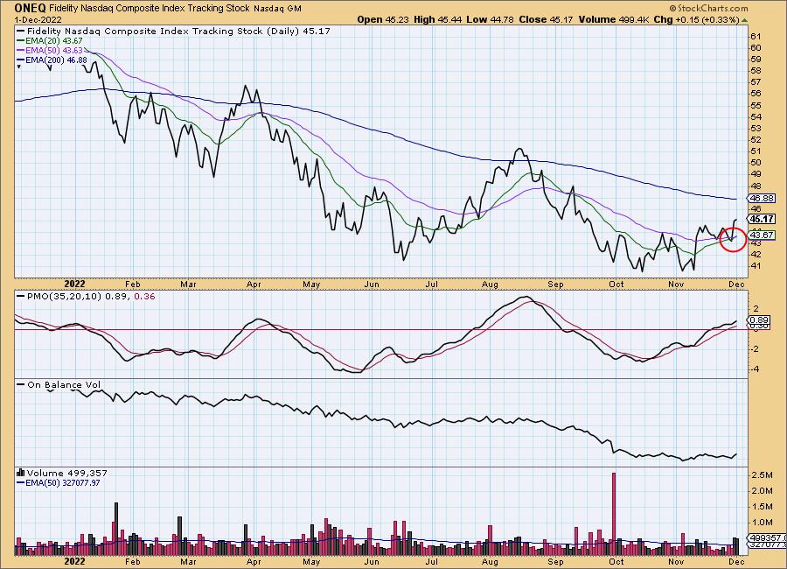Click the 58 label on the price axis

point(756,71)
